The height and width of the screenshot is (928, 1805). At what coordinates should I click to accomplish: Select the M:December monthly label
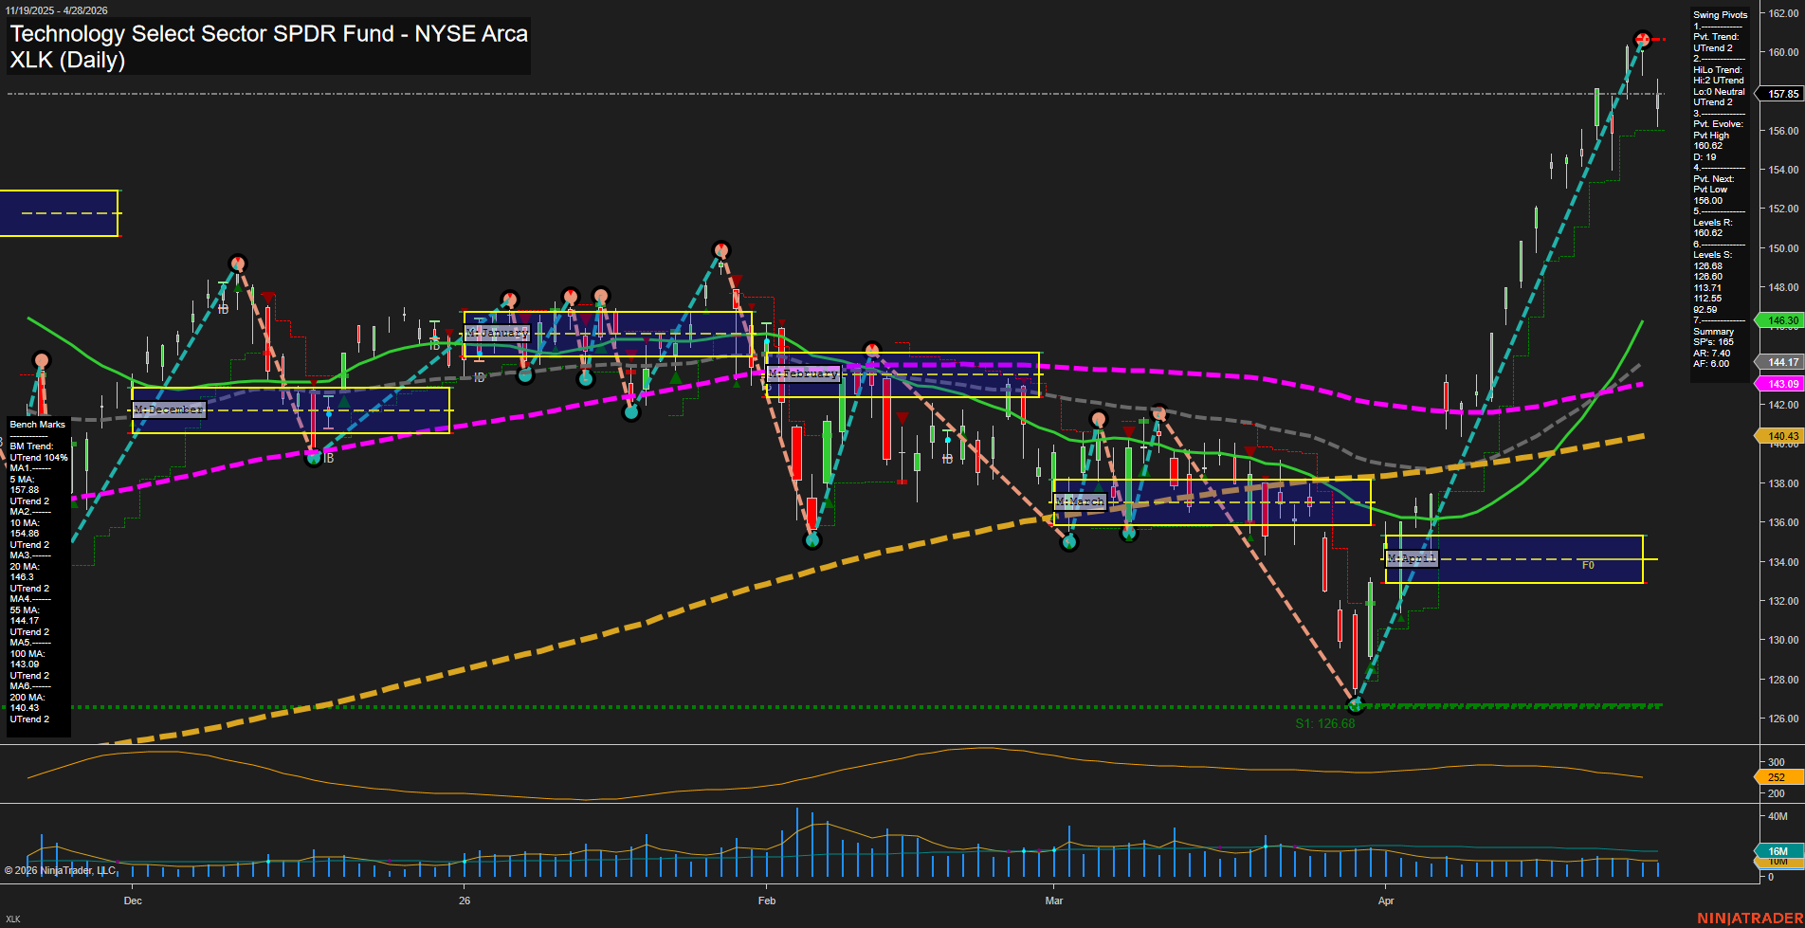click(169, 409)
